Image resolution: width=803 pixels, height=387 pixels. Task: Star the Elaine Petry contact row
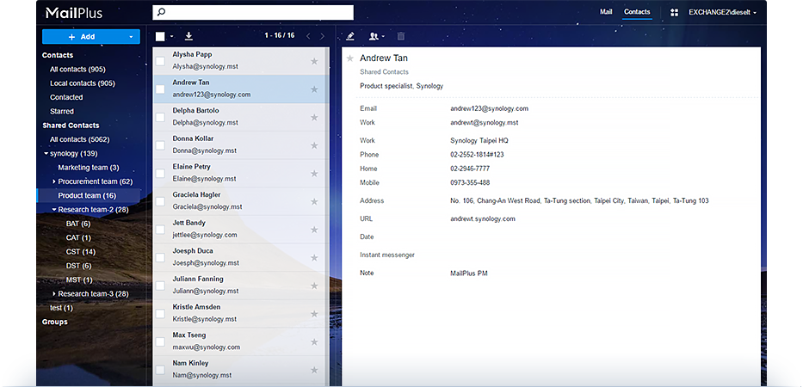pyautogui.click(x=314, y=174)
